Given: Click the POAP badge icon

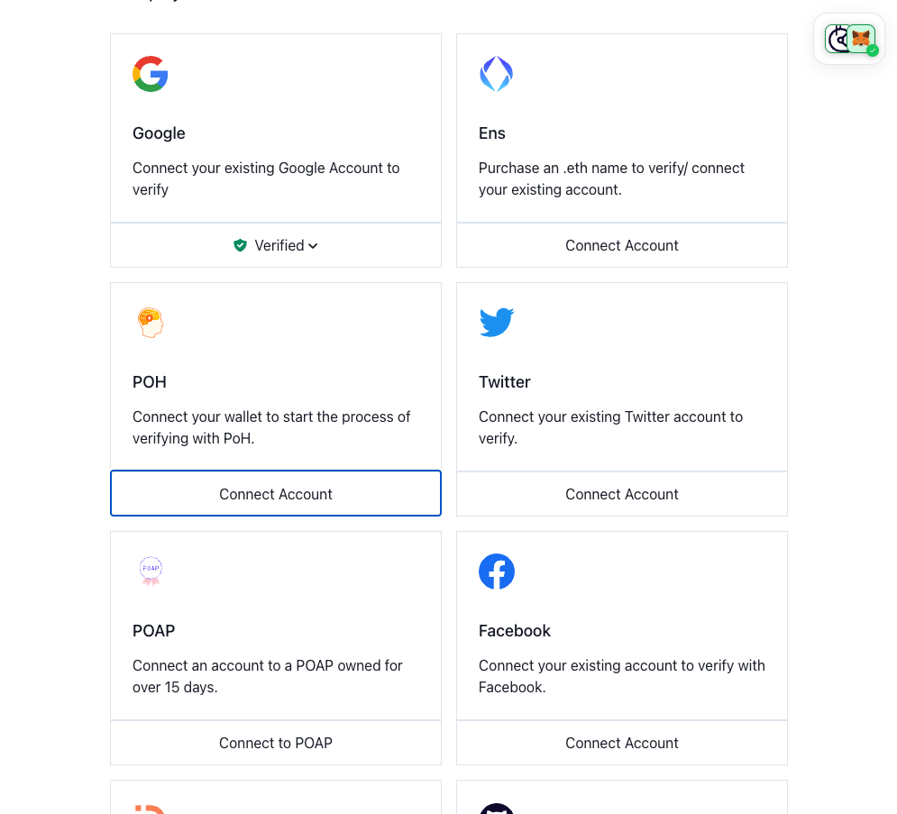Looking at the screenshot, I should (x=151, y=571).
